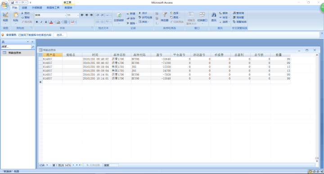The height and width of the screenshot is (174, 324).
Task: Switch to the 外部数据 ribbon tab
Action: click(x=37, y=8)
